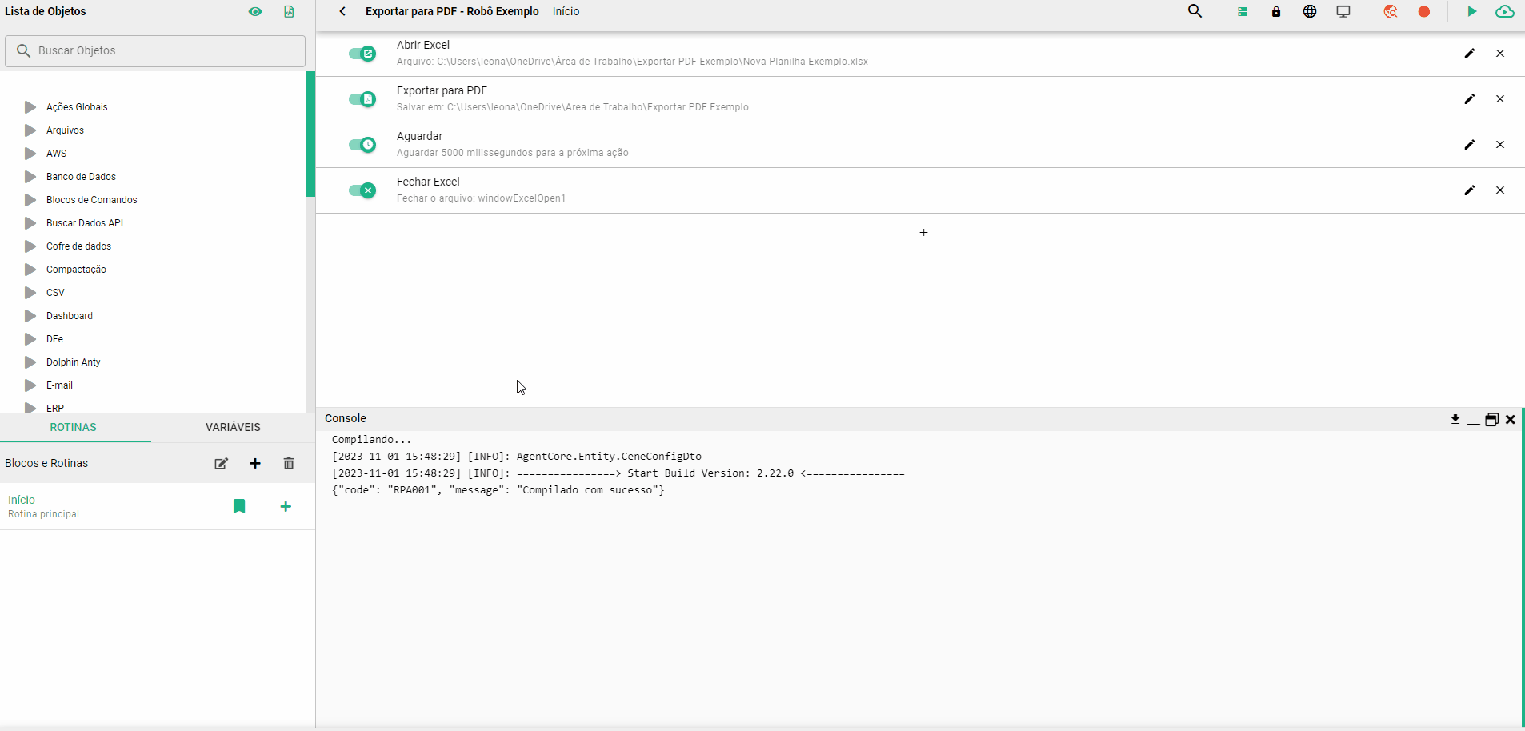Toggle off the Aguardar step

pyautogui.click(x=362, y=145)
